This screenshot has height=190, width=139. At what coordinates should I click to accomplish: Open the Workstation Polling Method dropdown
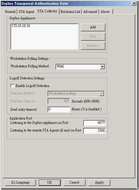click(x=102, y=67)
